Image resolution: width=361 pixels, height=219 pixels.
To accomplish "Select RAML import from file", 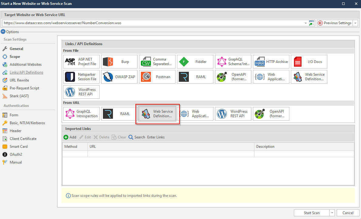I will point(195,77).
